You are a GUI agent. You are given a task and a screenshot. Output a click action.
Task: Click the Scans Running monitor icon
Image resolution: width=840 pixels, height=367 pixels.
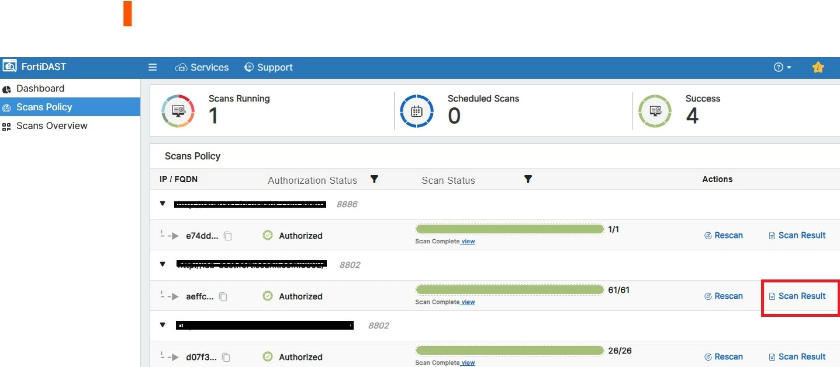(x=178, y=111)
